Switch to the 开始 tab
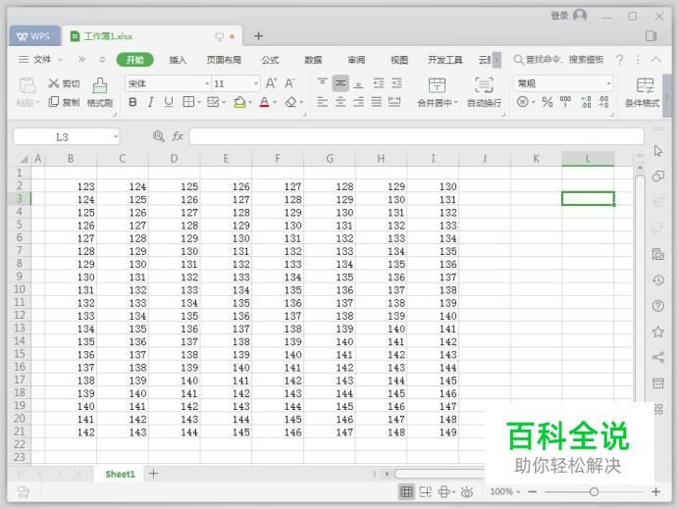The width and height of the screenshot is (679, 509). (x=135, y=60)
